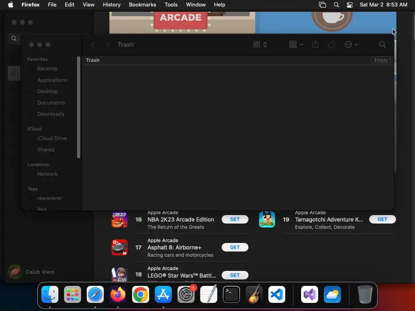Click the Share icon in Trash toolbar

click(x=315, y=45)
